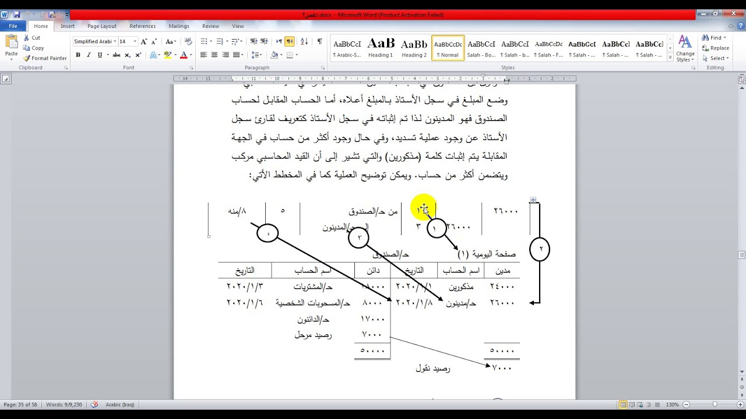
Task: Zoom out with the minus button
Action: (686, 404)
